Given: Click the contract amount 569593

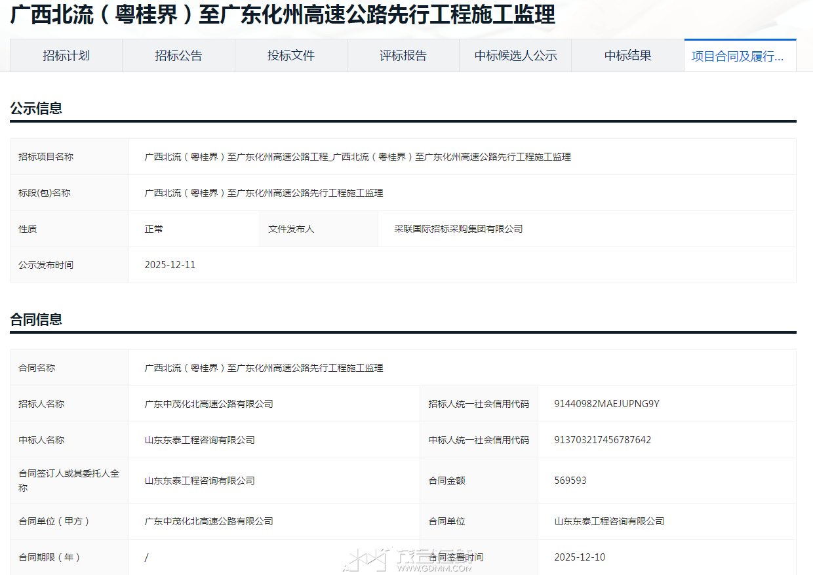Looking at the screenshot, I should click(570, 481).
